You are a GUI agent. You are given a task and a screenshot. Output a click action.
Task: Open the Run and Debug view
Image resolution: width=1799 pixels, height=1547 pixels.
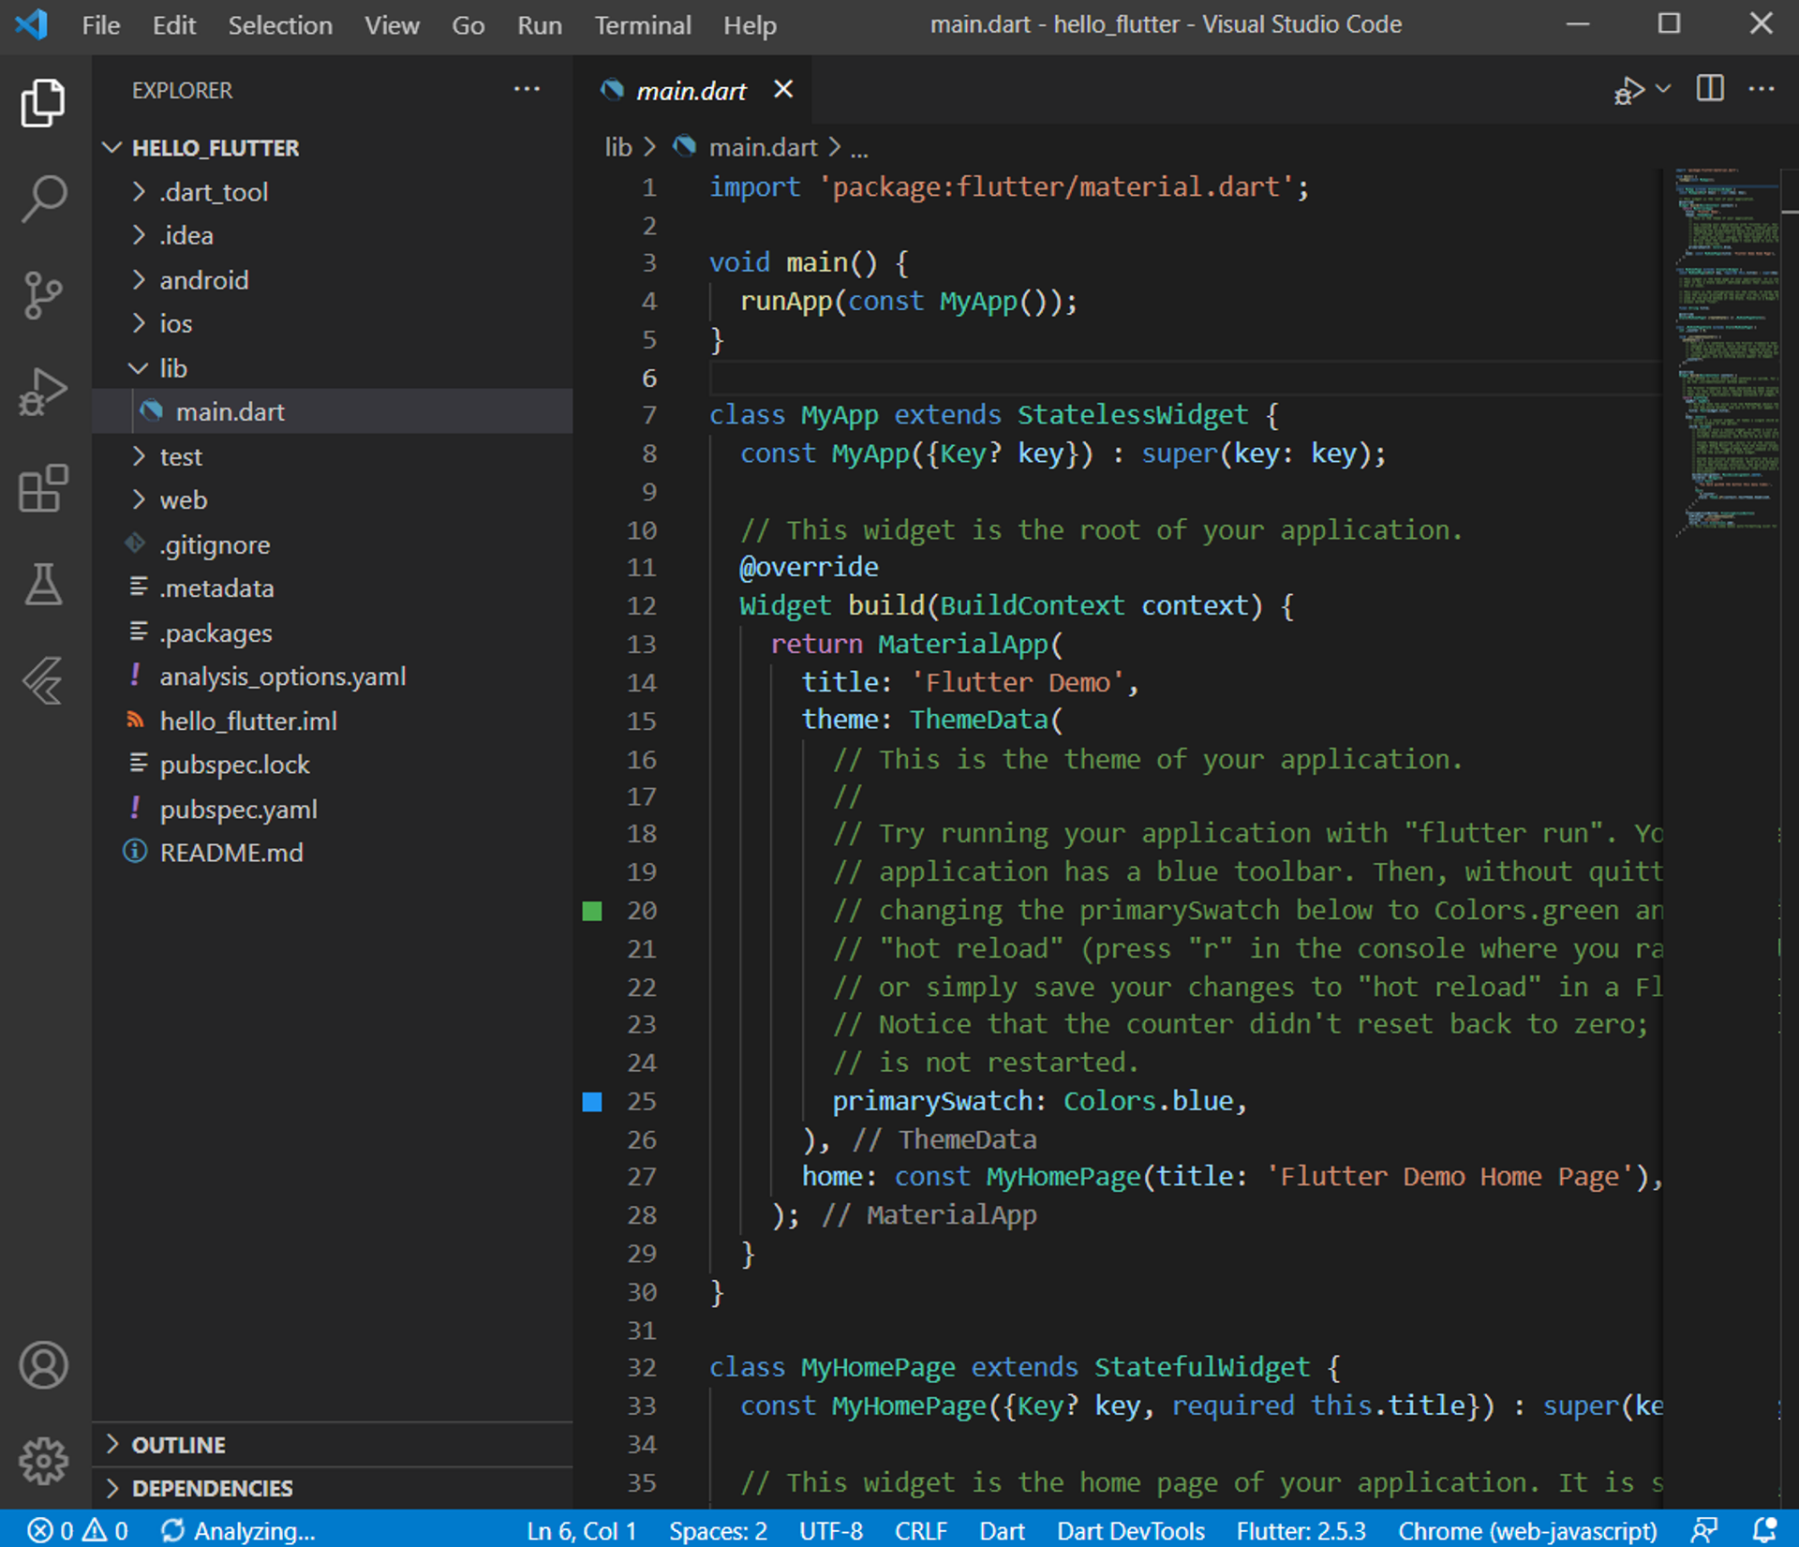click(x=43, y=393)
